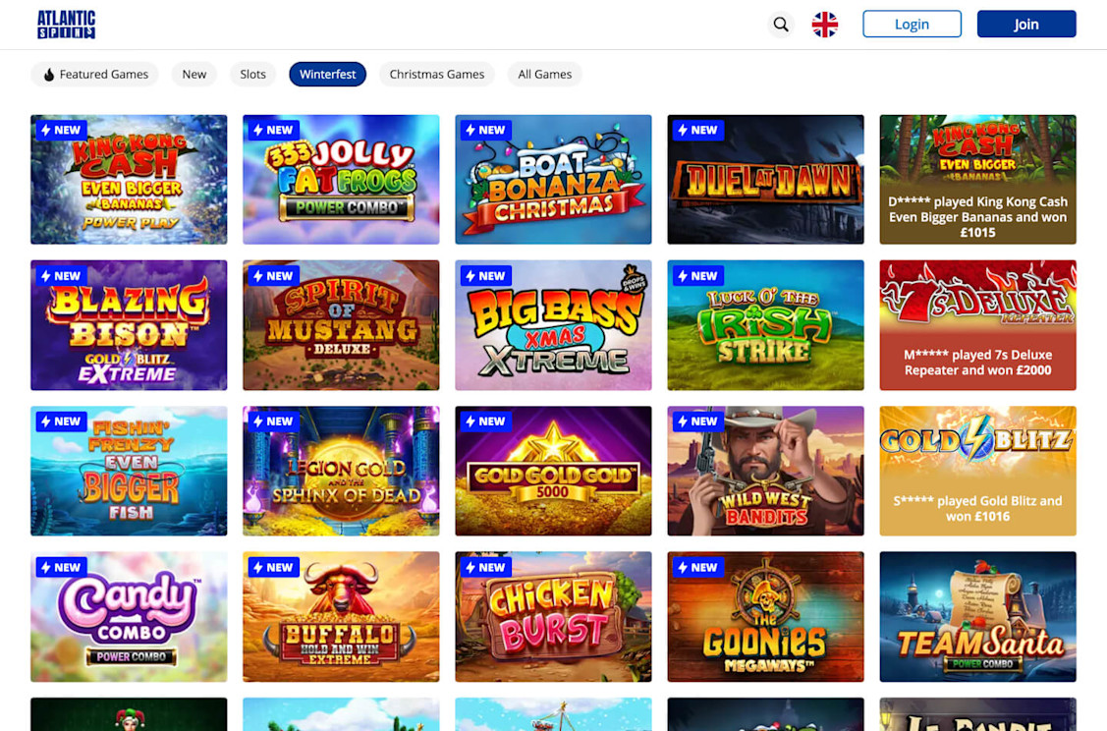Viewport: 1107px width, 731px height.
Task: Open Spirit of Mustang Deluxe game
Action: point(341,325)
